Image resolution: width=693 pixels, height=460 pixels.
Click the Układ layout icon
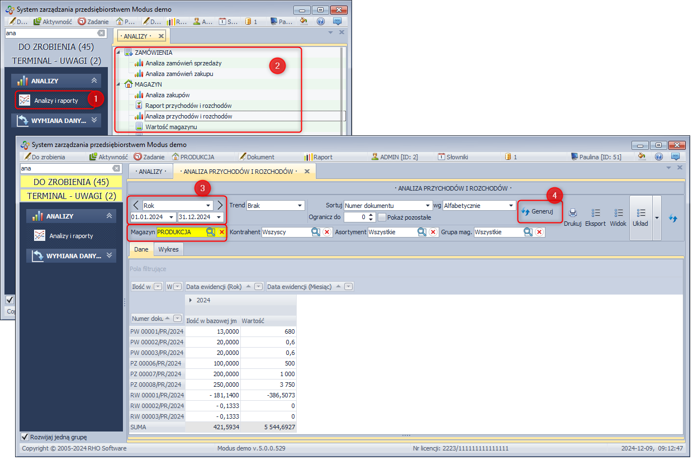640,213
